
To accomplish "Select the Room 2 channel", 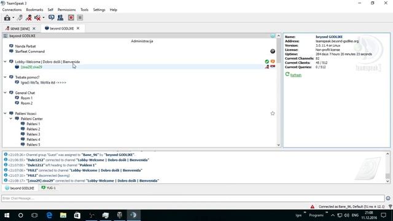I will (26, 103).
